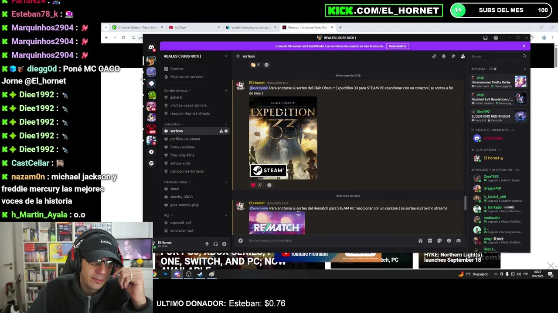
Task: Open the Rematch banner image
Action: 277,223
